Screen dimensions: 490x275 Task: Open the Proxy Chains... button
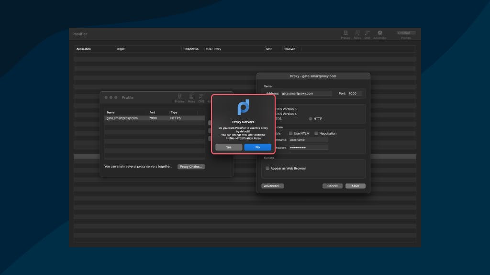pyautogui.click(x=191, y=167)
